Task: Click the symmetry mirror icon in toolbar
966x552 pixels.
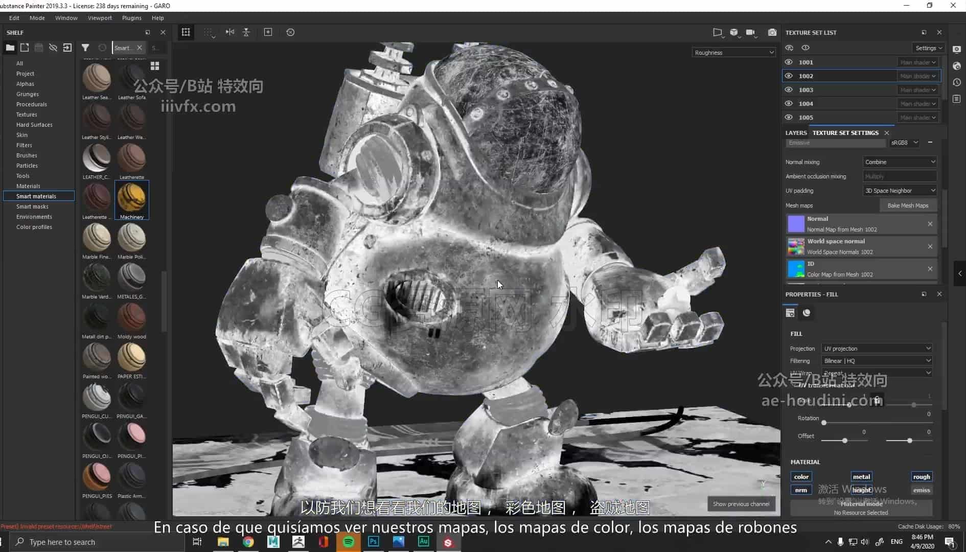Action: coord(230,32)
